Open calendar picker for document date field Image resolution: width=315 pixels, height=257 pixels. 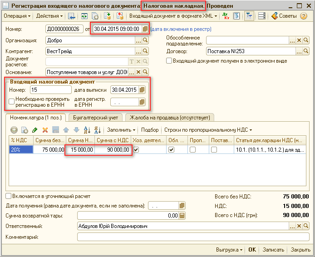145,29
